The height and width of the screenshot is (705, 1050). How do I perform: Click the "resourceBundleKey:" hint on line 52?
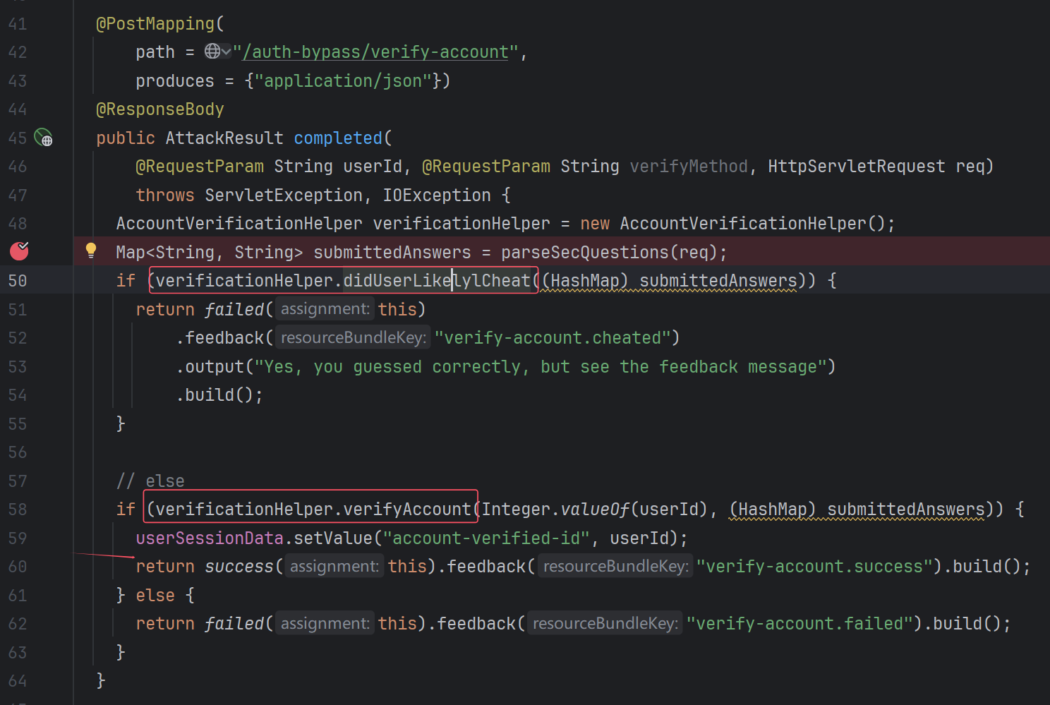click(x=353, y=338)
